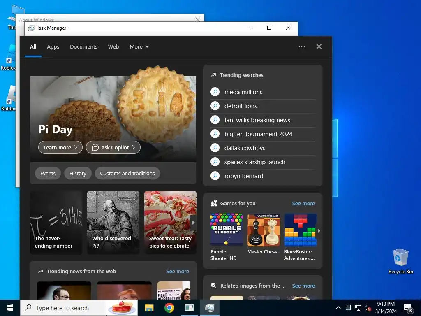Click Games for you heading
Viewport: 421px width, 316px height.
(x=238, y=203)
